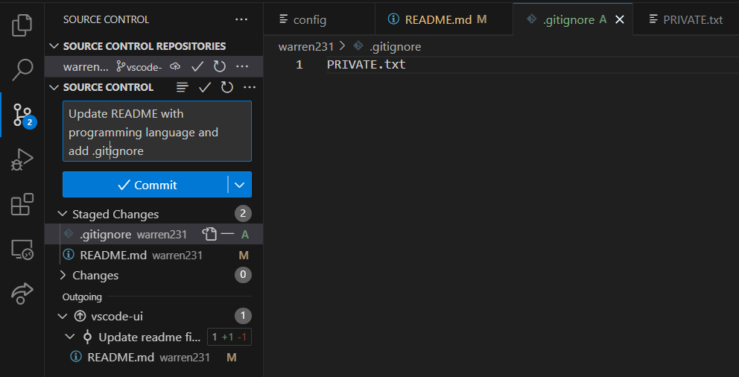Collapse the Staged Changes group
Image resolution: width=739 pixels, height=377 pixels.
63,214
